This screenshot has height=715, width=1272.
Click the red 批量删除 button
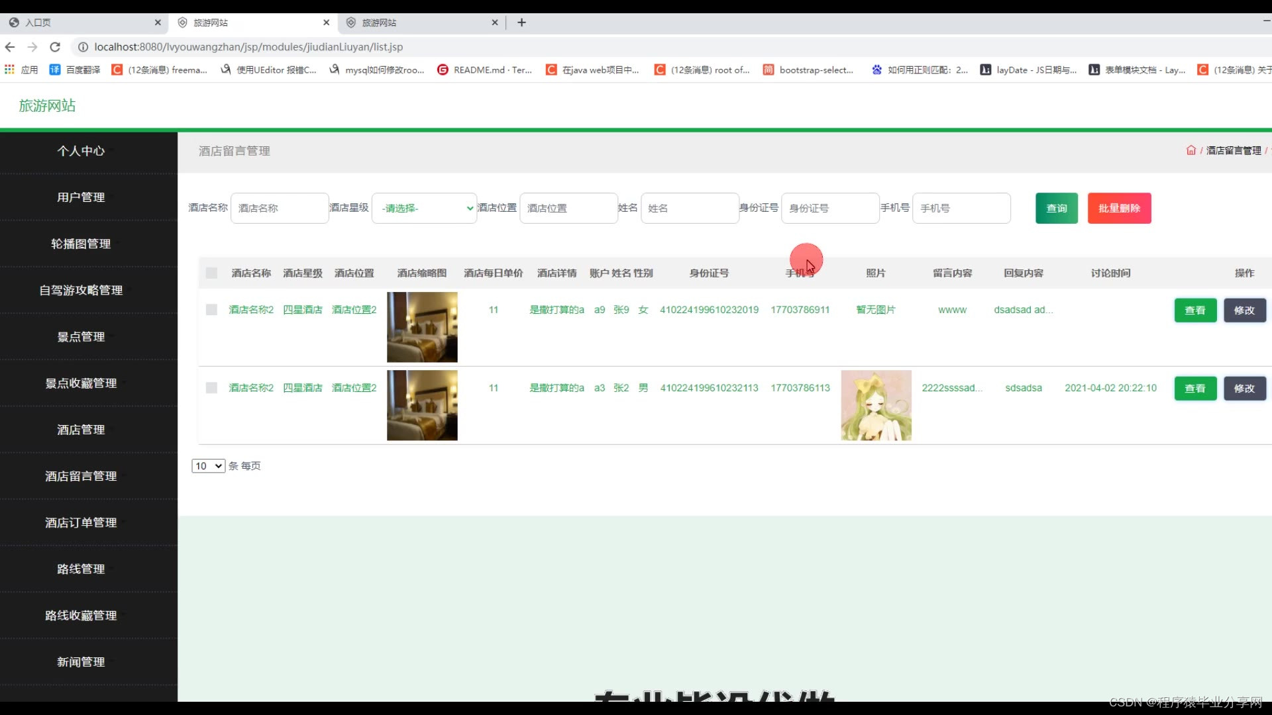coord(1119,208)
